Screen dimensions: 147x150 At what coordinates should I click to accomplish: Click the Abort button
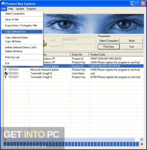132,41
